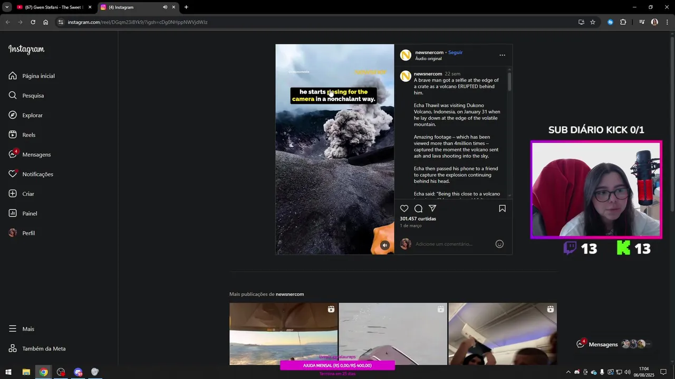675x379 pixels.
Task: Close the Gwen Stefani YouTube tab
Action: pos(90,7)
